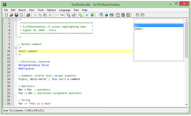Screen dimensions: 191x116
Task: Click the Find magnifier icon
Action: pyautogui.click(x=68, y=15)
